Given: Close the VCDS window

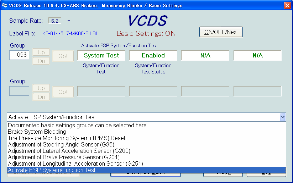Looking at the screenshot, I should (287, 5).
